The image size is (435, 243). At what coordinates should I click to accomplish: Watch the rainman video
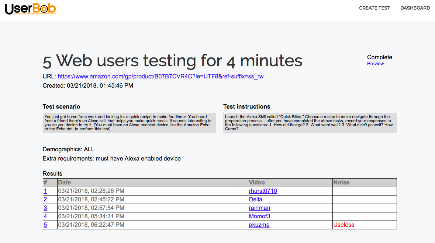click(259, 208)
